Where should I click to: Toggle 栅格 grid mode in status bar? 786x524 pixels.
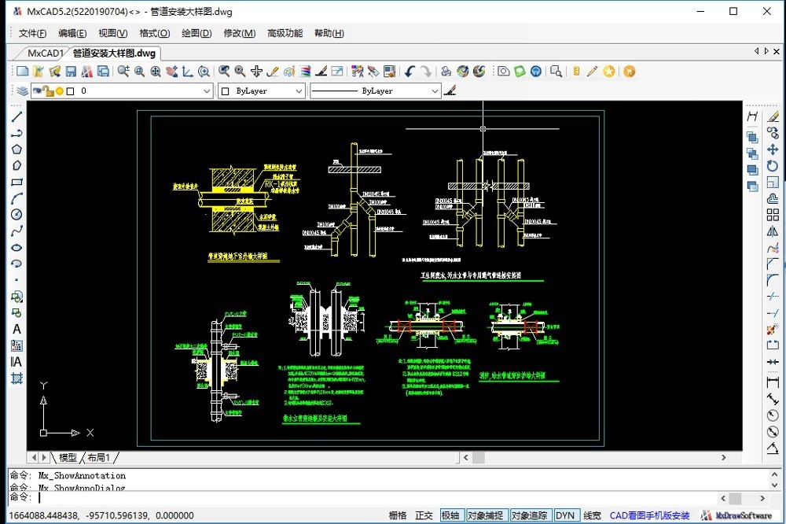398,515
